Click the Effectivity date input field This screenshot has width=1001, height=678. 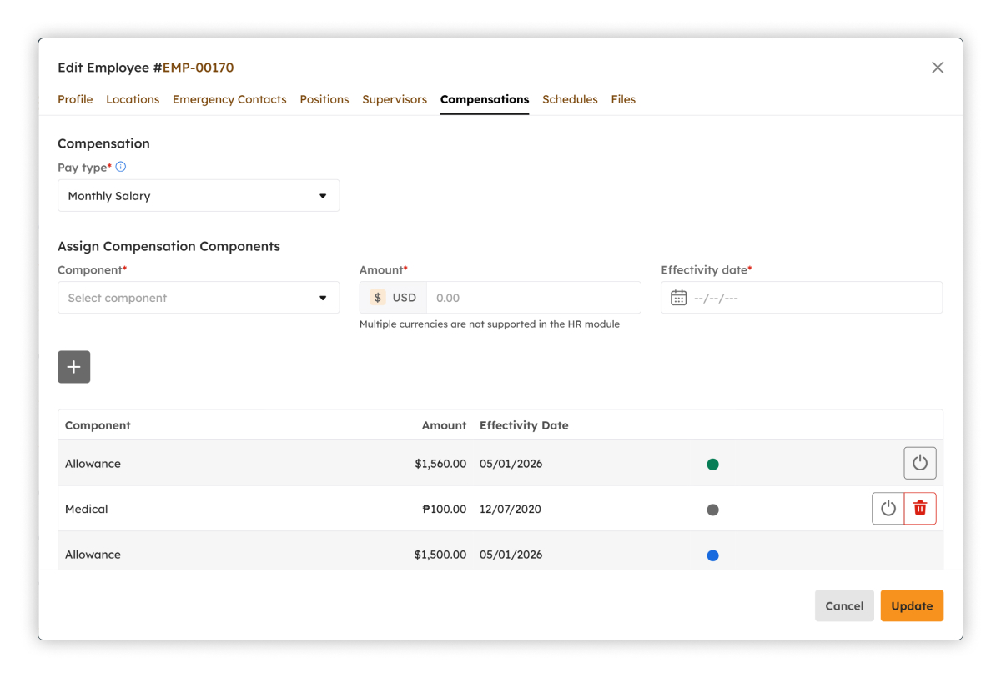[802, 298]
